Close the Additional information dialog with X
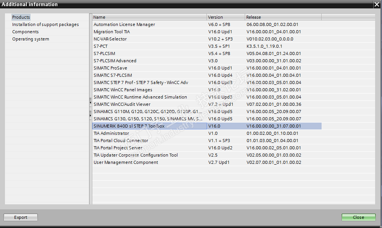382x228 pixels. [x=377, y=4]
